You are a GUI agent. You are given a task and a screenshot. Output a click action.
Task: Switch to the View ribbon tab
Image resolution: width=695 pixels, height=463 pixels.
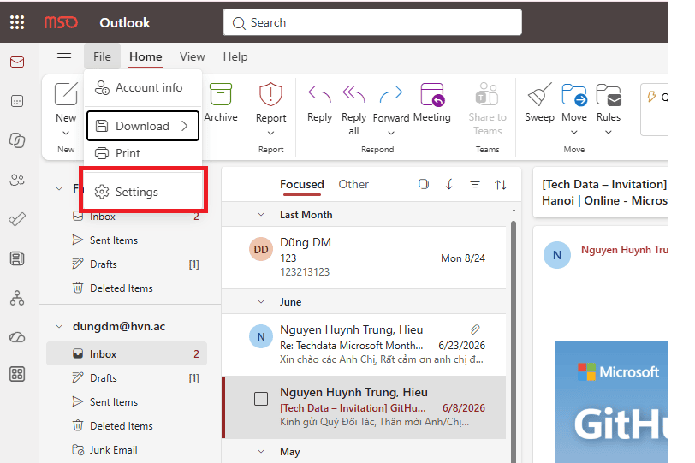coord(193,56)
